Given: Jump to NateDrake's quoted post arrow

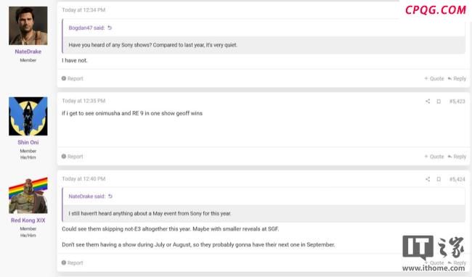Looking at the screenshot, I should [x=110, y=197].
